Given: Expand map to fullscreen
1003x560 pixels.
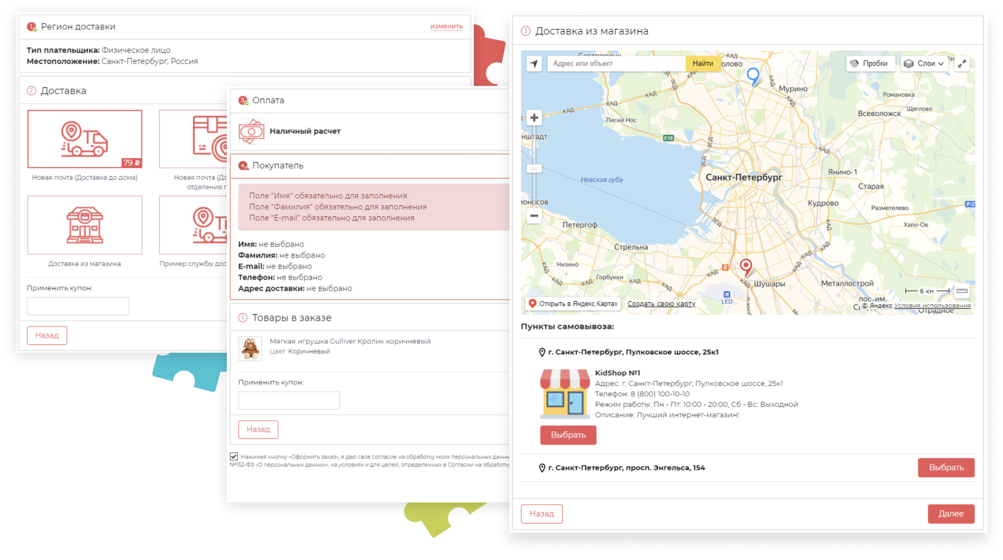Looking at the screenshot, I should coord(962,63).
